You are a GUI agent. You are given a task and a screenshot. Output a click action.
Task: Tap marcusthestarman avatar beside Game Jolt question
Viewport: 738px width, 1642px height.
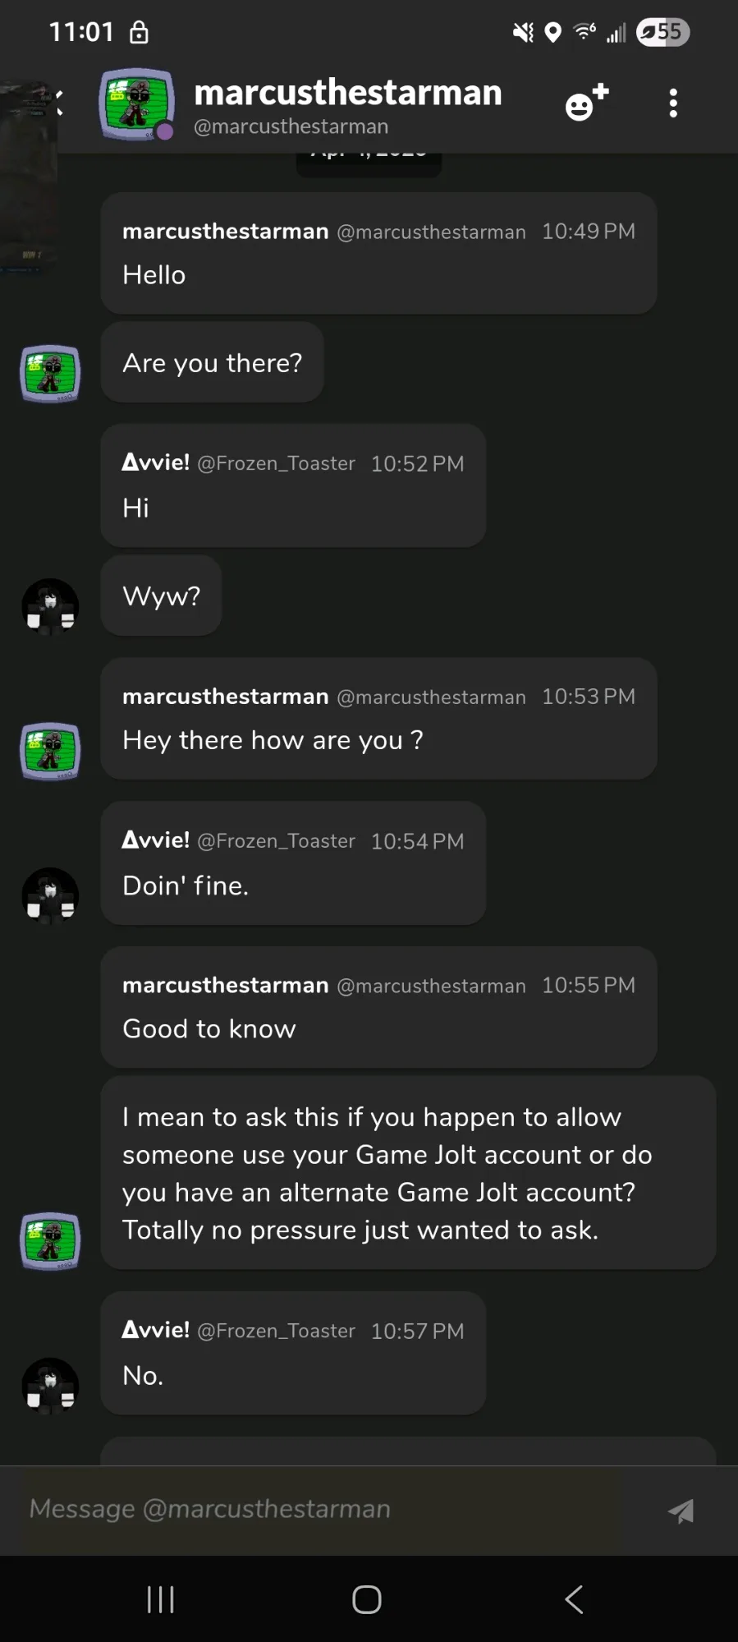point(50,1240)
